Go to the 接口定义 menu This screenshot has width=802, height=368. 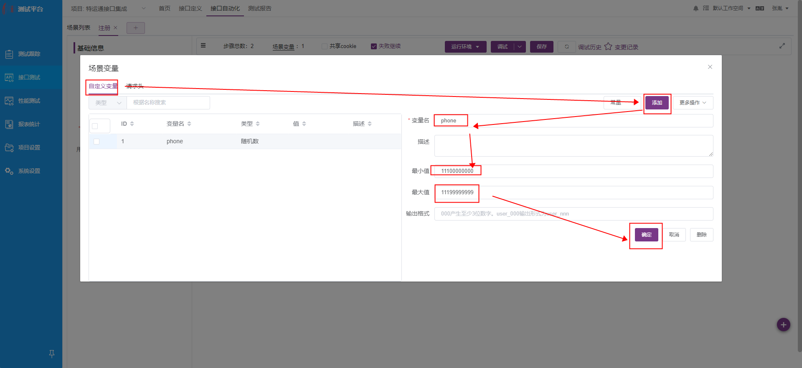tap(190, 8)
